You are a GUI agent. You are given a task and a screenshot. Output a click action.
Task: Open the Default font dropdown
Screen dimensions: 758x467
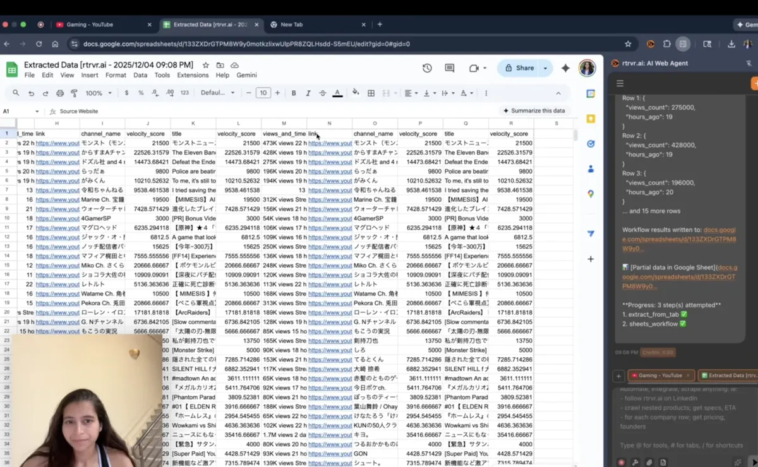pyautogui.click(x=218, y=93)
